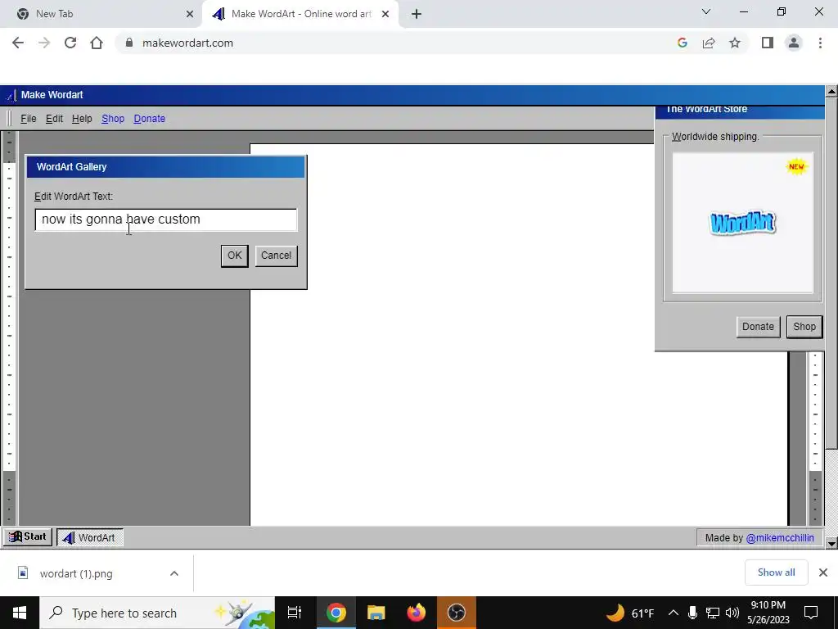
Task: Open OBS Studio from taskbar
Action: click(x=457, y=613)
